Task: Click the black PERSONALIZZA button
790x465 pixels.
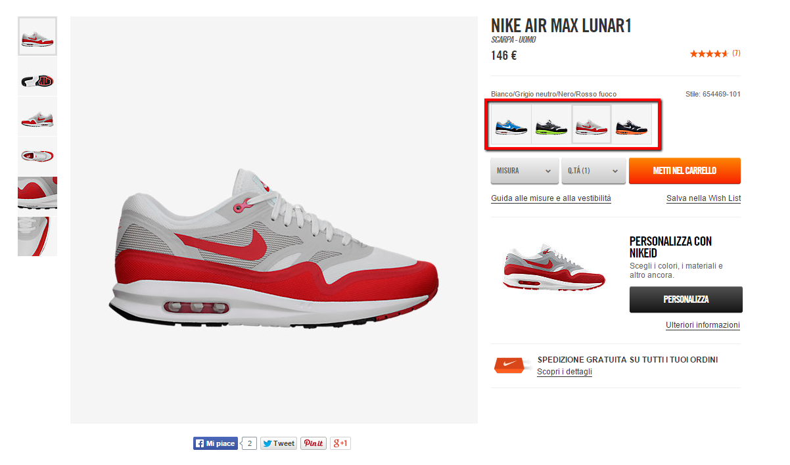Action: point(686,299)
